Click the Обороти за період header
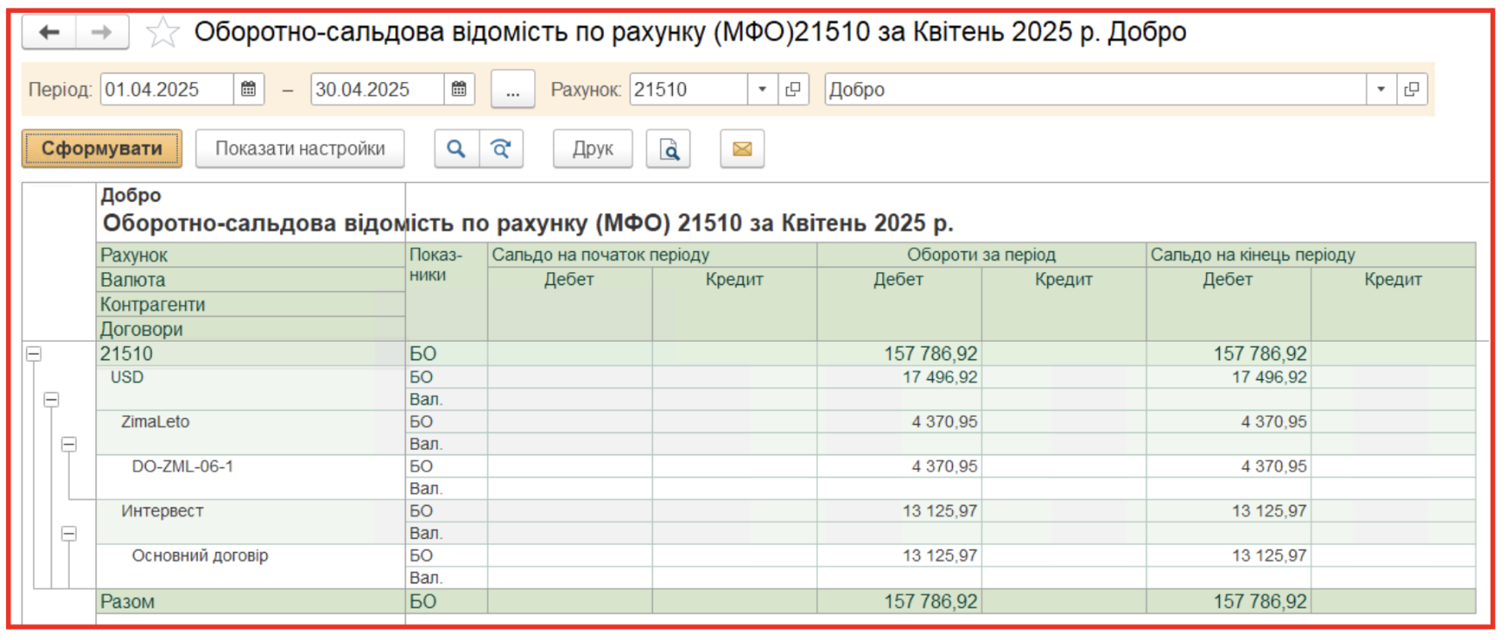 coord(982,255)
